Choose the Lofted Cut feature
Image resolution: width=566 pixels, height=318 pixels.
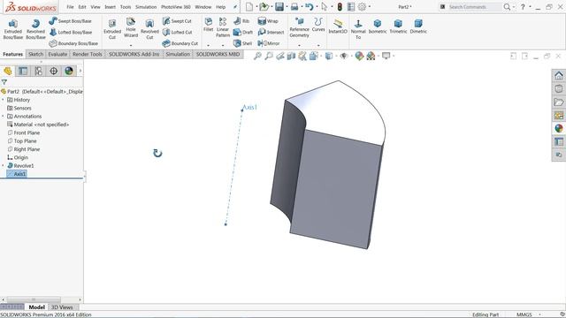point(177,32)
